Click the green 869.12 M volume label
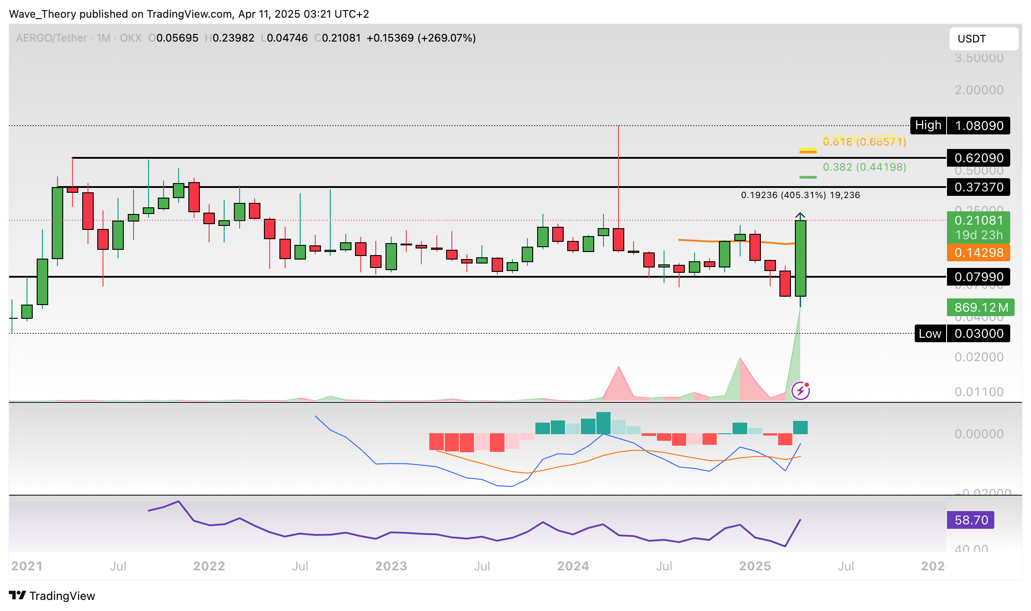Screen dimensions: 1031x611 (980, 307)
